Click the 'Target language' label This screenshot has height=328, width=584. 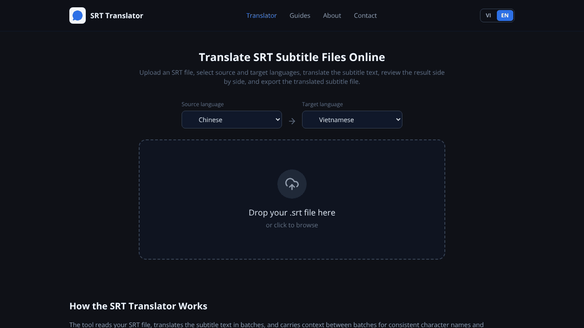click(x=322, y=104)
